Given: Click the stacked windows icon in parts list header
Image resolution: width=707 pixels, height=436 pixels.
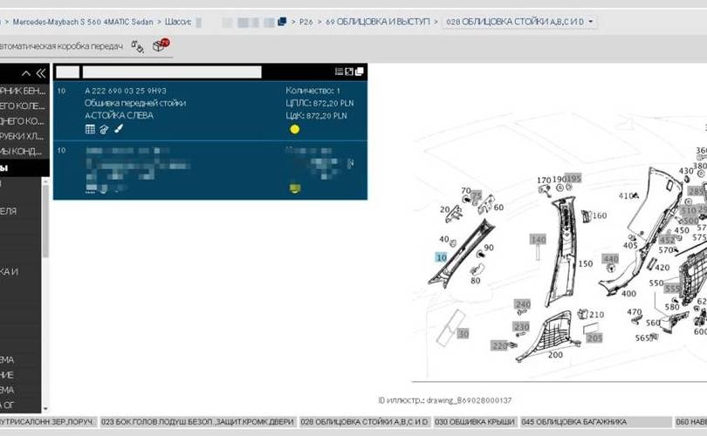Looking at the screenshot, I should click(360, 72).
